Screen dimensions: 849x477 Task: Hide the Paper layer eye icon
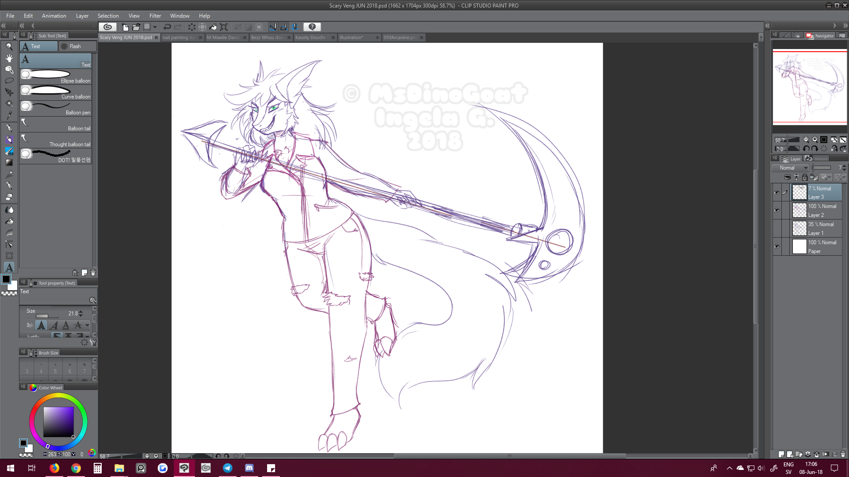[x=776, y=246]
